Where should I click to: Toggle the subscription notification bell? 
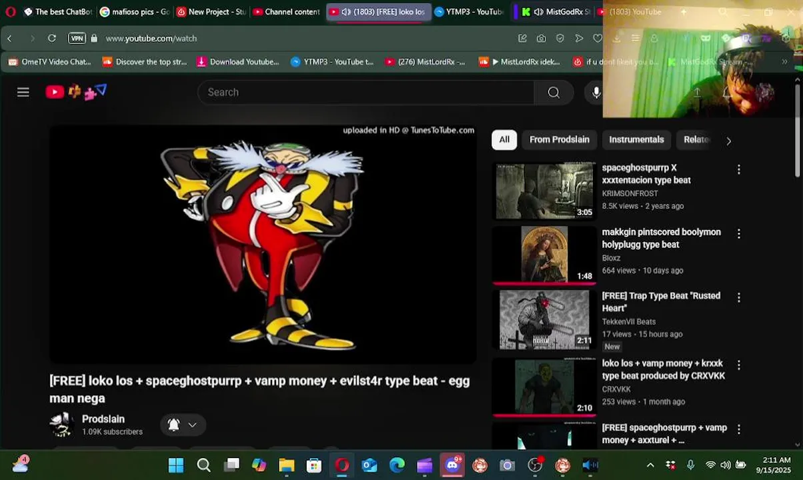pos(173,425)
